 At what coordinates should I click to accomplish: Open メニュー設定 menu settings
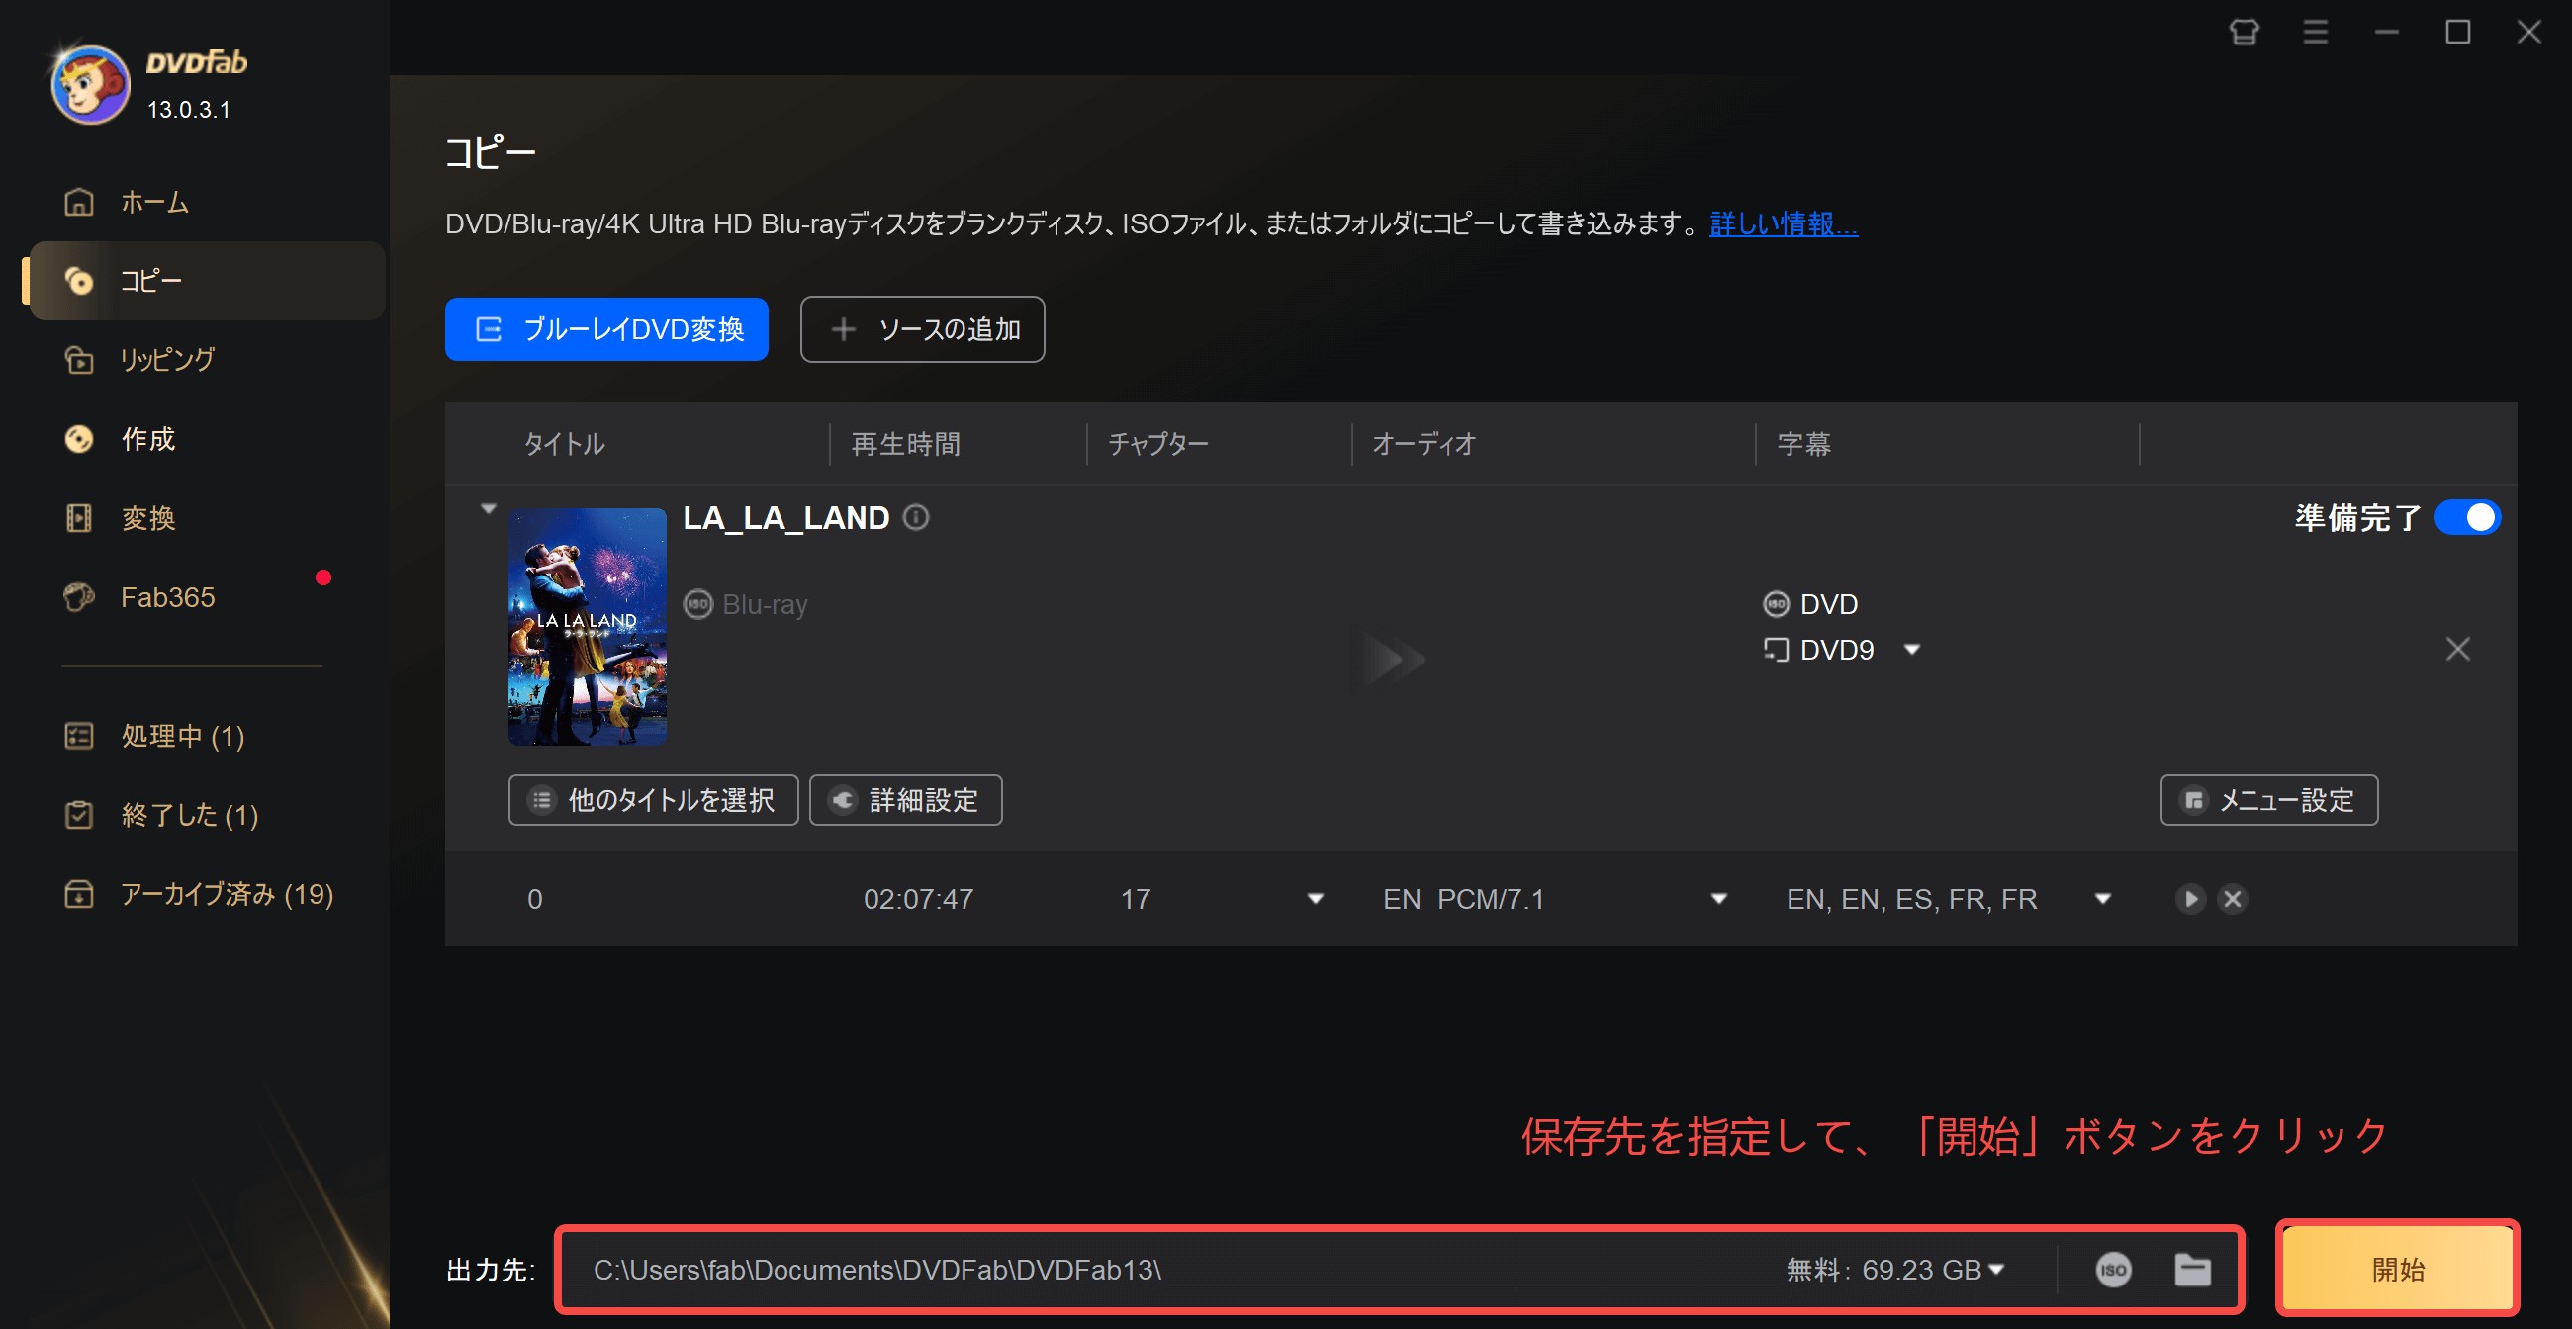click(2269, 800)
